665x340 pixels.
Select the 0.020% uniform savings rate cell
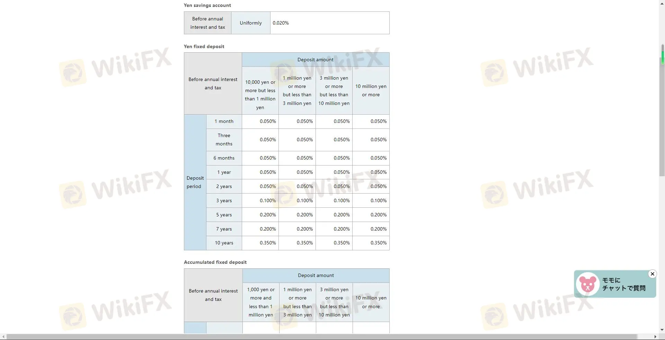point(329,23)
